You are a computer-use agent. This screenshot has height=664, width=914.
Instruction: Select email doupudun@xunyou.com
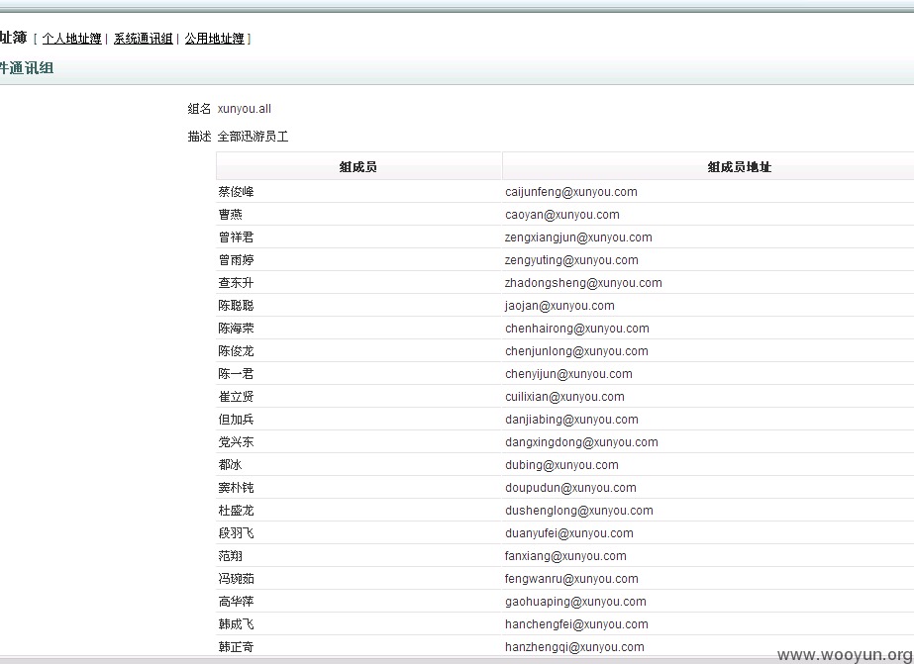tap(570, 488)
